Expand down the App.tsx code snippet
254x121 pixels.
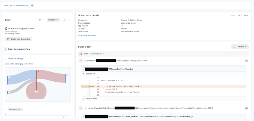pyautogui.click(x=90, y=99)
